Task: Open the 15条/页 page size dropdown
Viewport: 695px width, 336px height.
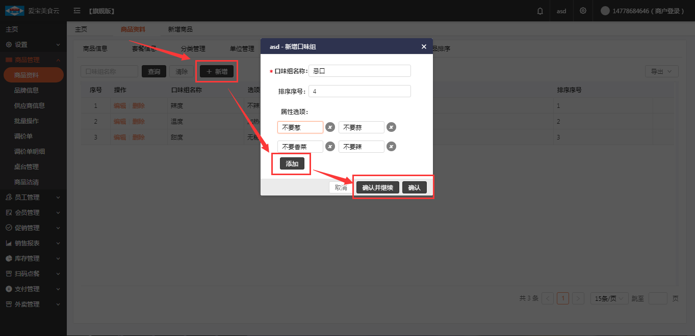Action: [609, 298]
